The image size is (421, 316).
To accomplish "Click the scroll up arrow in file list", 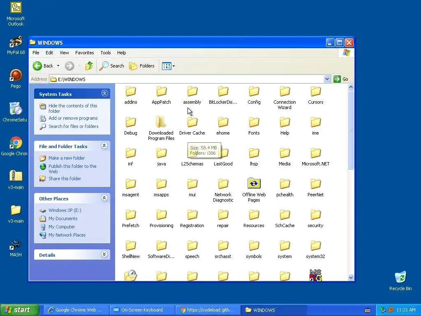I will (x=351, y=87).
